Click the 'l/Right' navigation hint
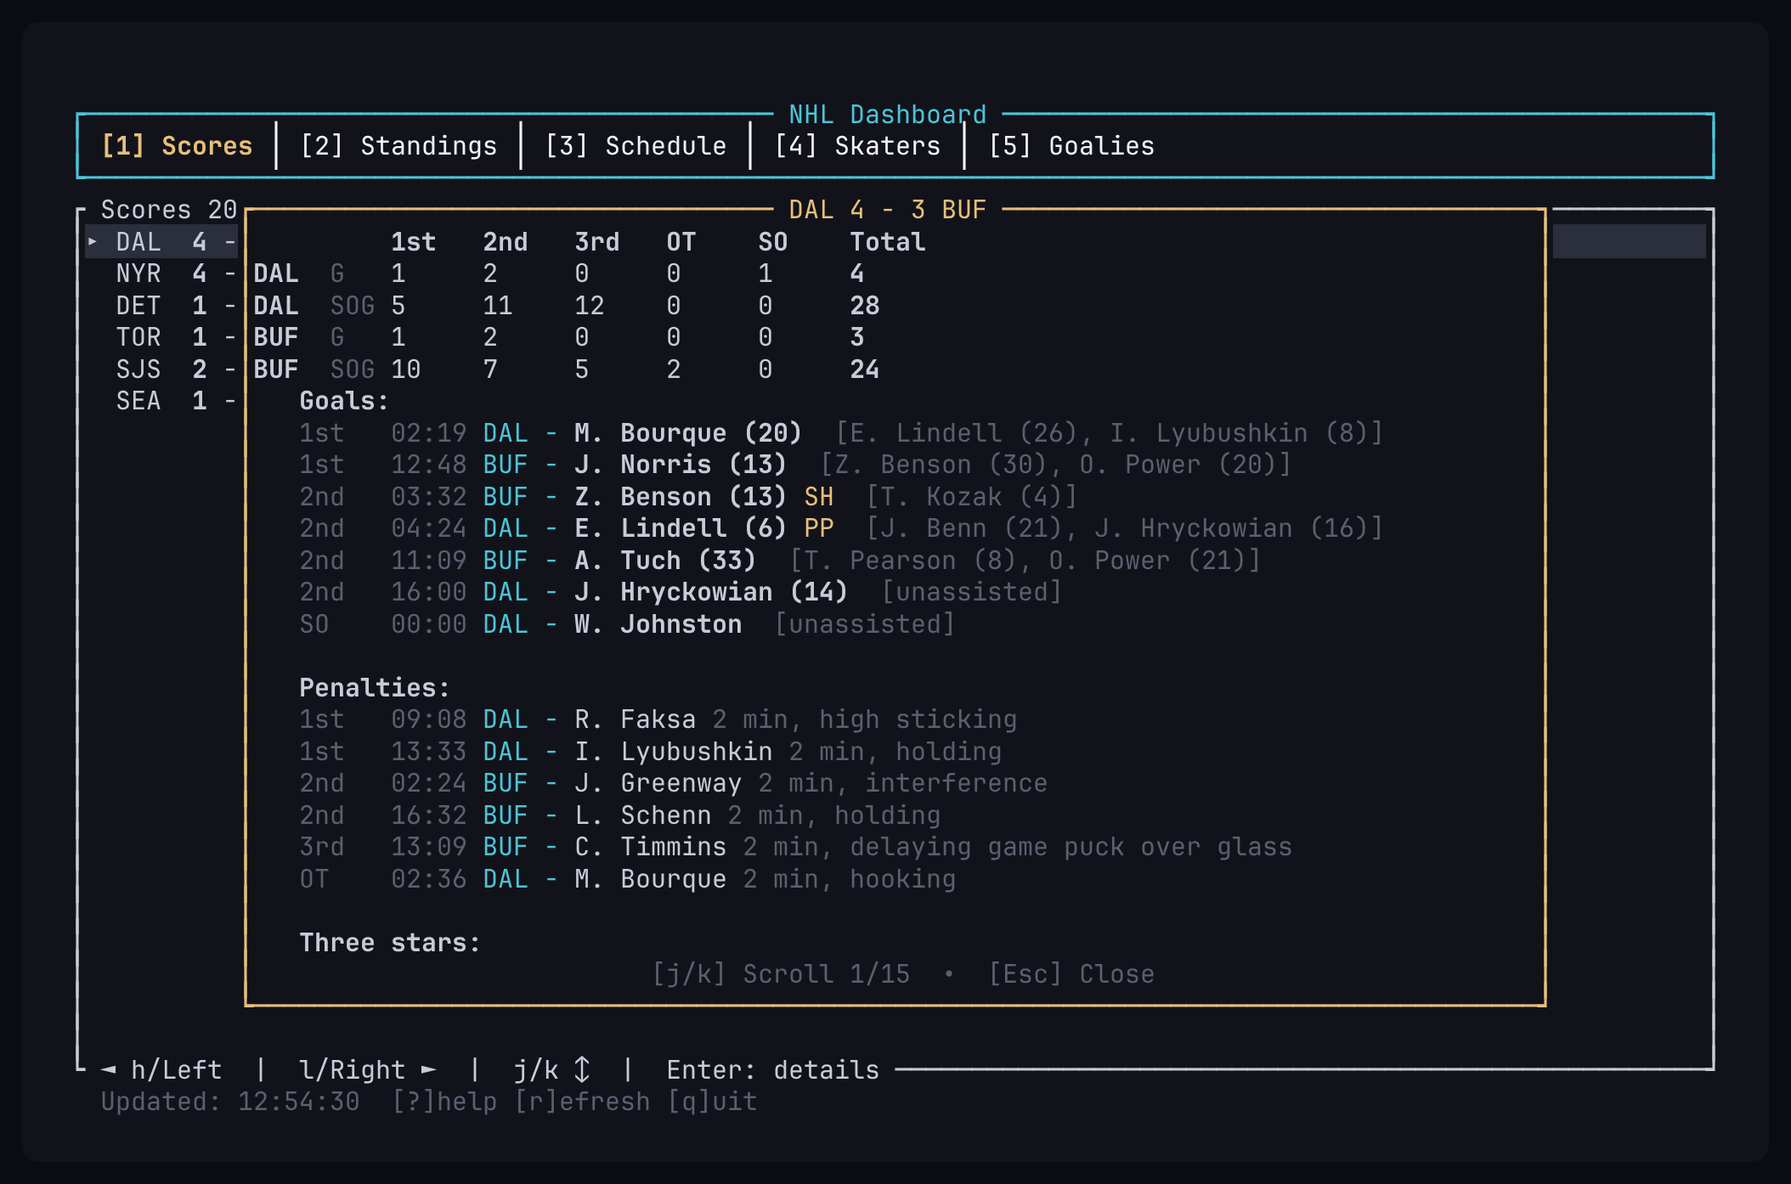Viewport: 1791px width, 1184px height. [353, 1070]
